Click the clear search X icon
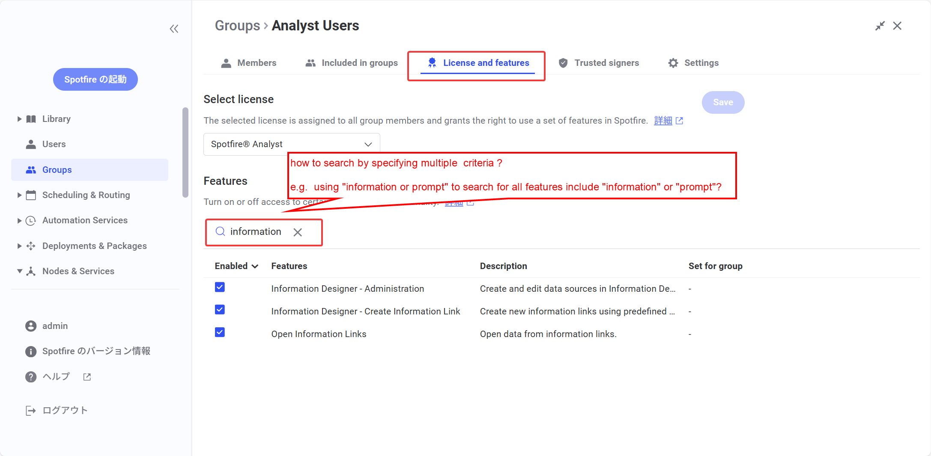The height and width of the screenshot is (456, 931). coord(298,232)
